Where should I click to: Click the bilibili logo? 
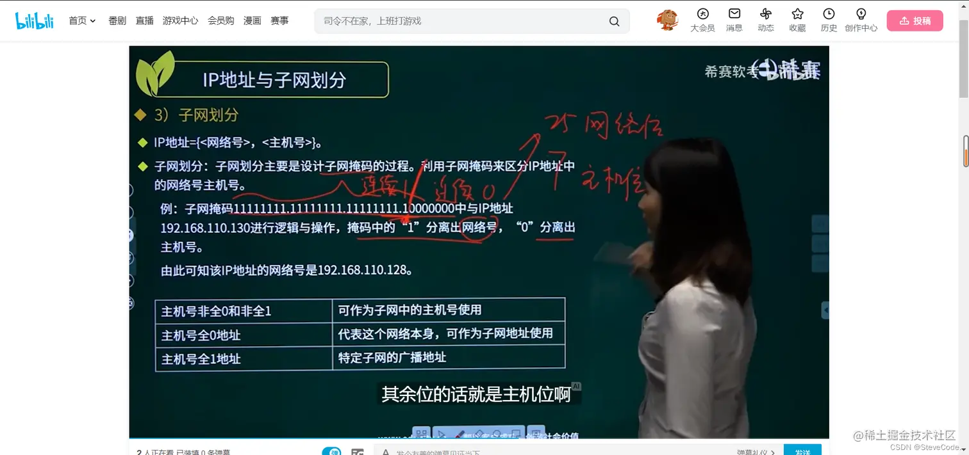pos(34,20)
